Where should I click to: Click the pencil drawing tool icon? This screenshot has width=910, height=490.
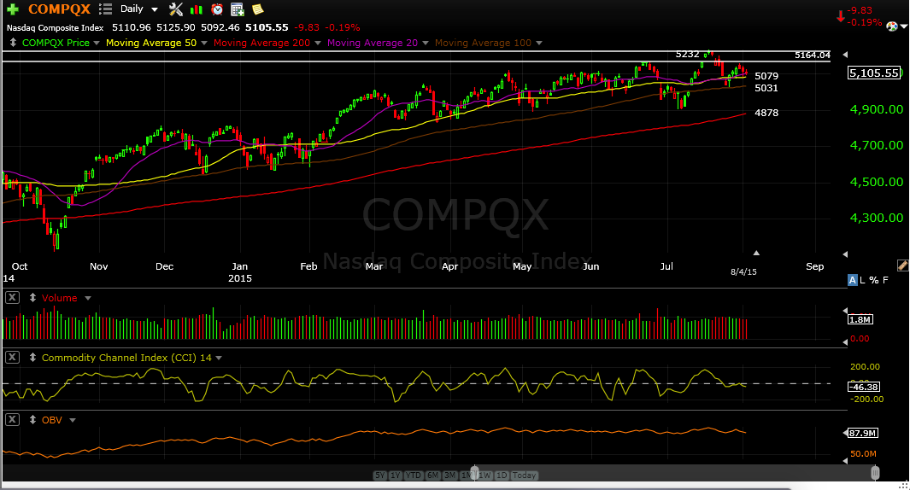click(x=902, y=265)
